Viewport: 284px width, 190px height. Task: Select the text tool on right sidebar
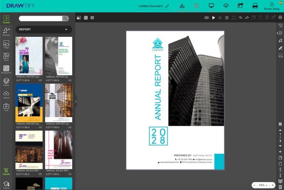[280, 26]
